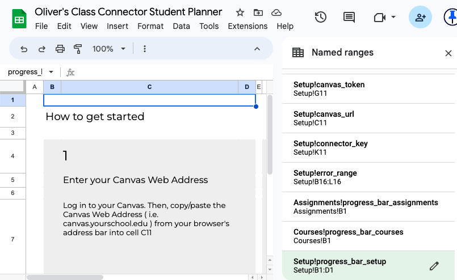Redo the last action
Image resolution: width=457 pixels, height=280 pixels.
[x=42, y=49]
